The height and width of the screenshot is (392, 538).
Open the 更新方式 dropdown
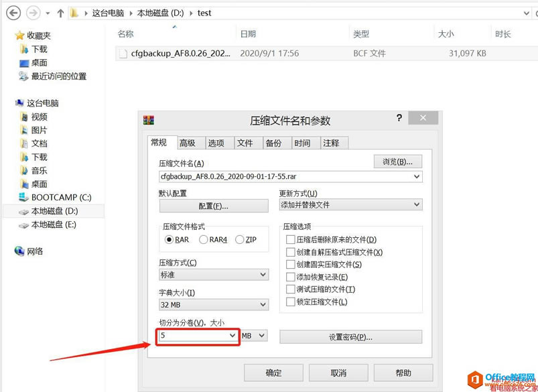[350, 205]
